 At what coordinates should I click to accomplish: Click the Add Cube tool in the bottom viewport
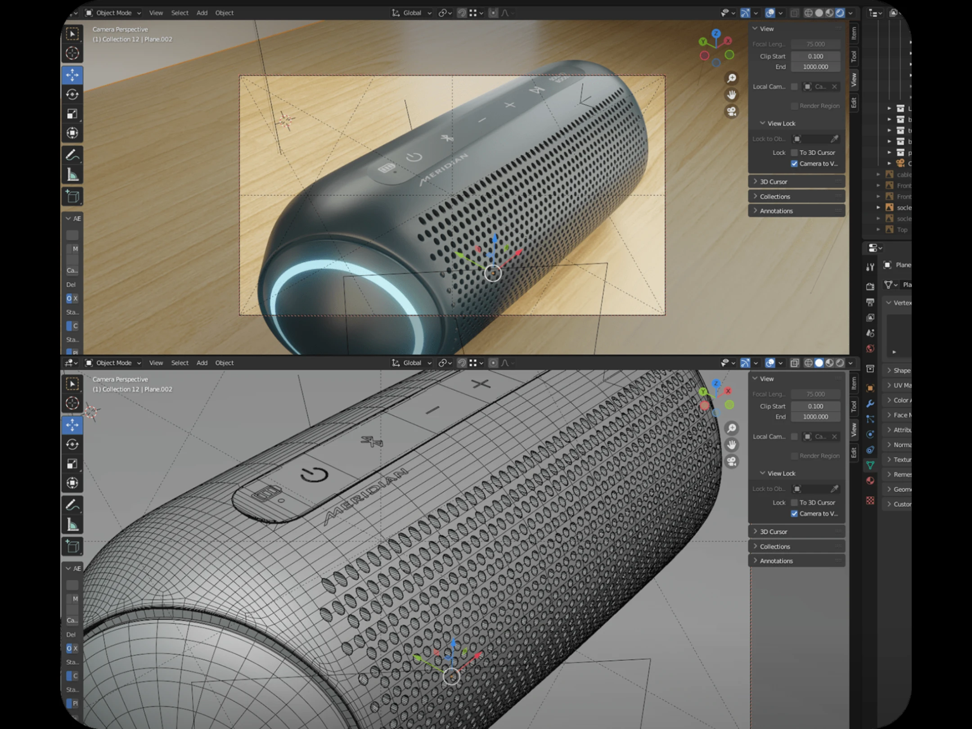72,547
